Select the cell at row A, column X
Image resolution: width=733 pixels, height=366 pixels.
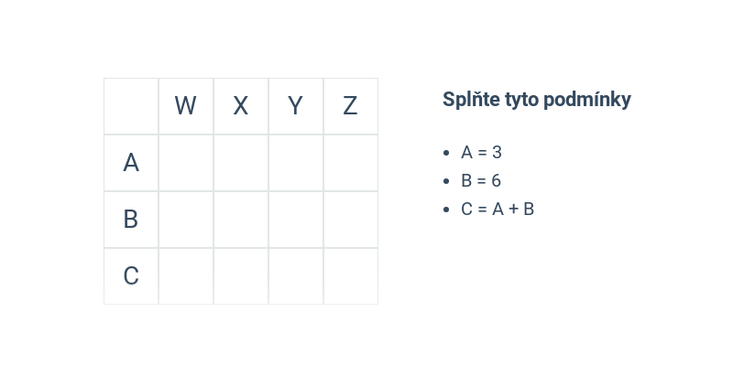tap(241, 163)
